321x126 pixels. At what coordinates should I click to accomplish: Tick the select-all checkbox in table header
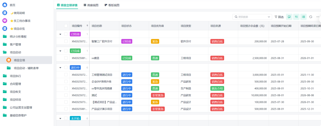click(x=66, y=26)
